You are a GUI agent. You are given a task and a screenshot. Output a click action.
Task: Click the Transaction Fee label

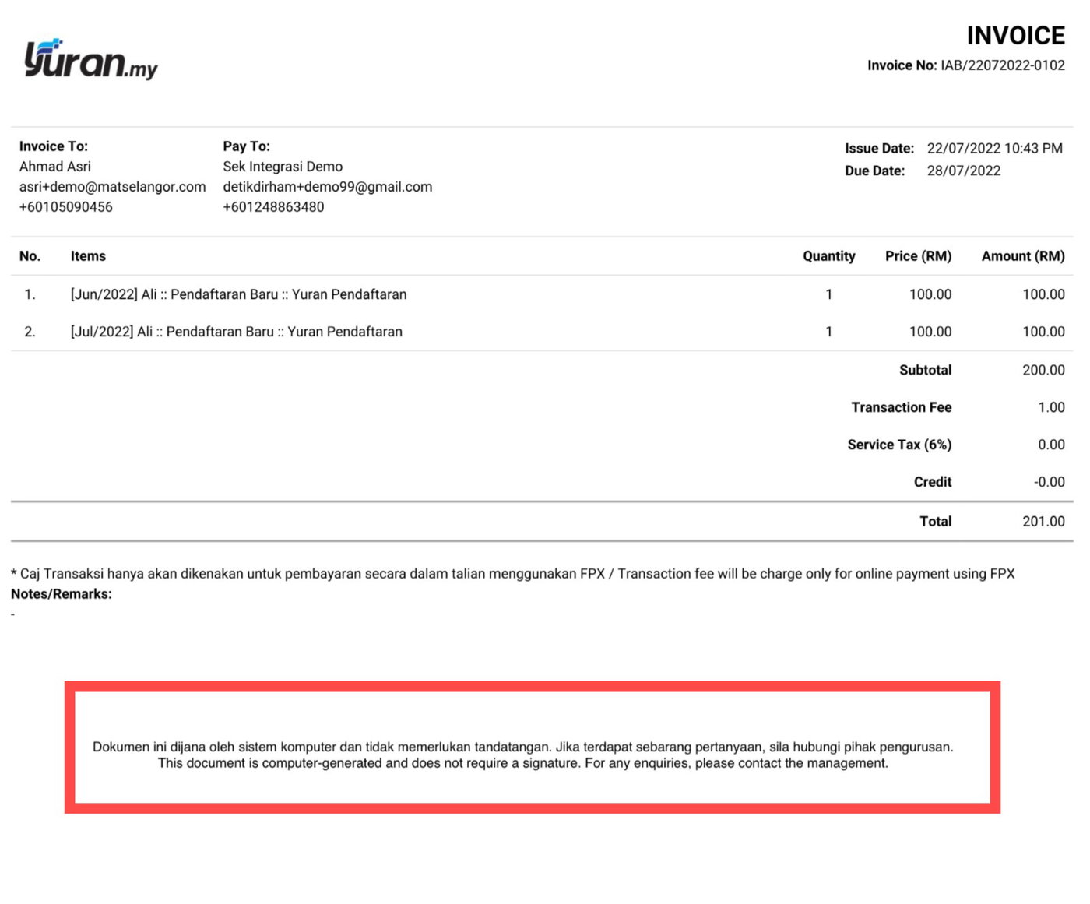pyautogui.click(x=902, y=407)
